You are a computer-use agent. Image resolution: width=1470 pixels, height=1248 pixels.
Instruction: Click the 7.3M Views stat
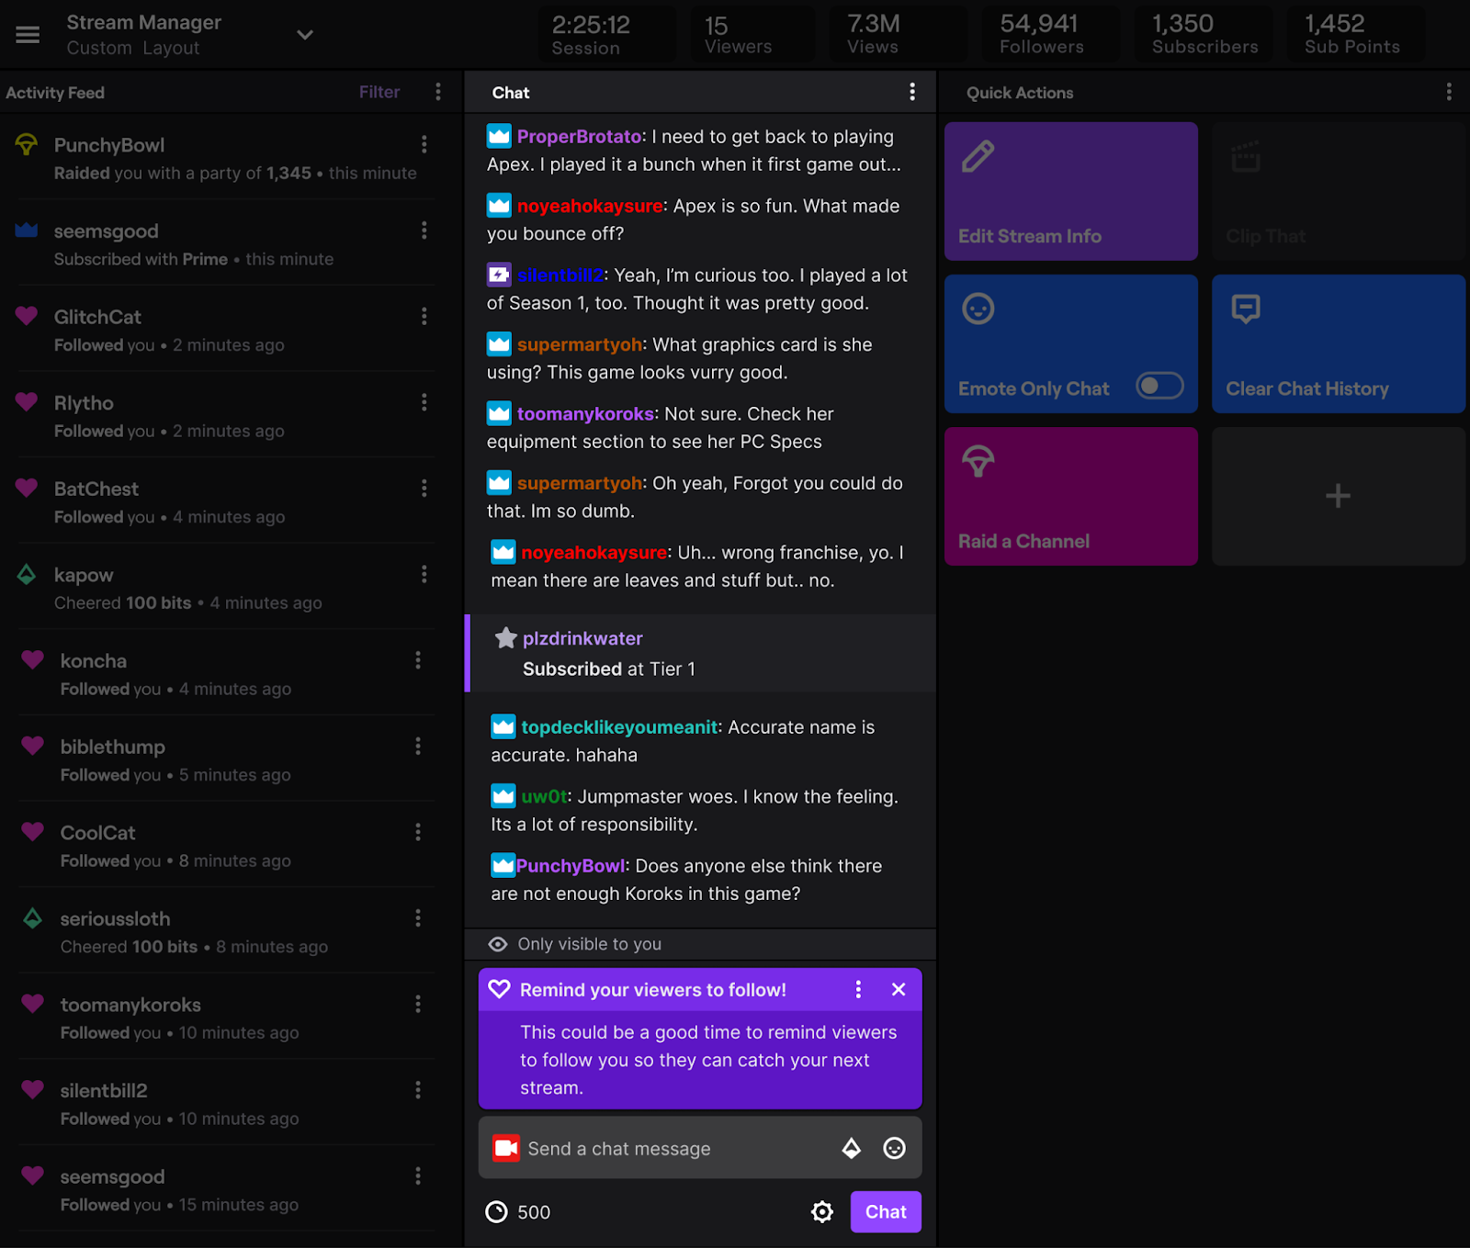897,35
